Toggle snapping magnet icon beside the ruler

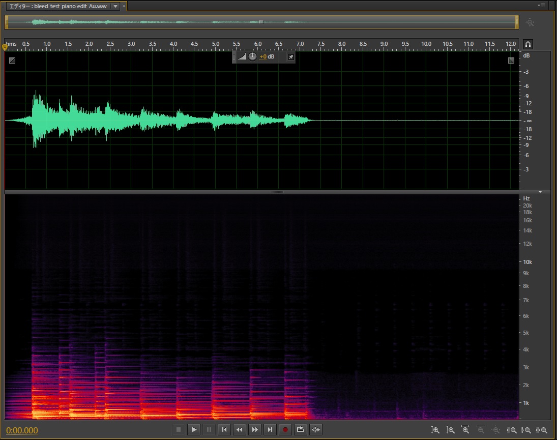point(527,44)
